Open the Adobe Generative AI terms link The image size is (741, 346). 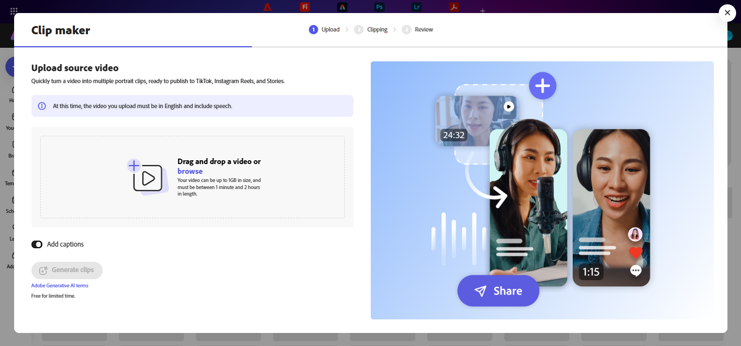60,285
